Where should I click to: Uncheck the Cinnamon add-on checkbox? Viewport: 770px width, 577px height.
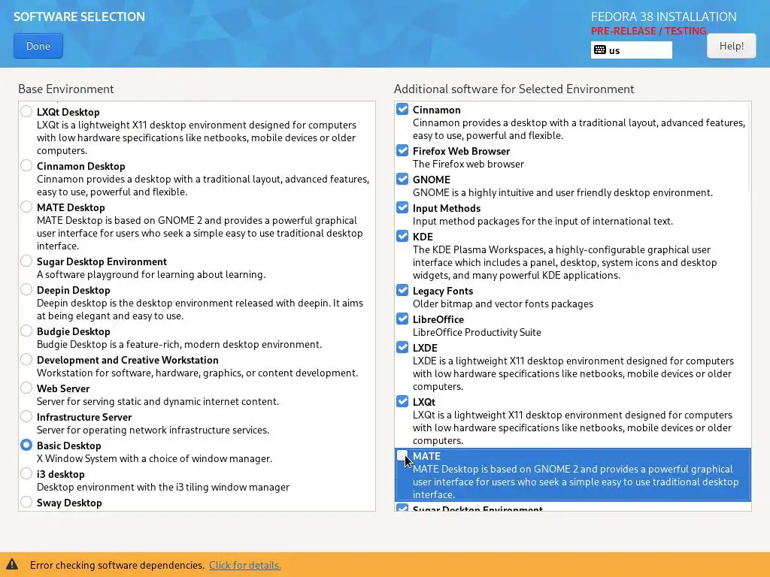[402, 109]
